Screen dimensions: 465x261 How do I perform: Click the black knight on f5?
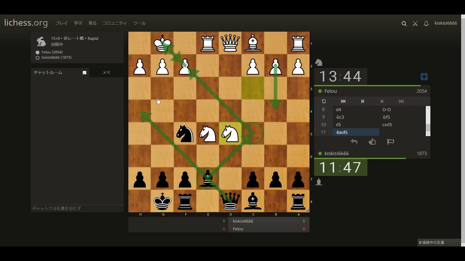[x=185, y=134]
